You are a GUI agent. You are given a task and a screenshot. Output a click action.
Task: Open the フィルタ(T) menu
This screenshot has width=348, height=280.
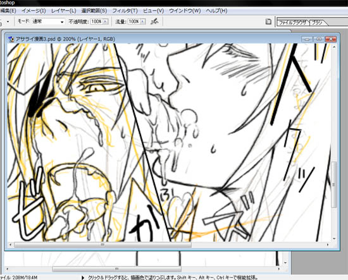(x=125, y=11)
